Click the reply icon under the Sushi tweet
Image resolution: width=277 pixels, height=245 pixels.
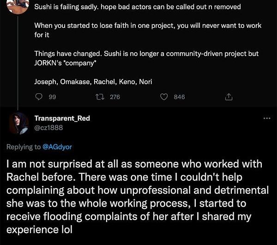39,97
